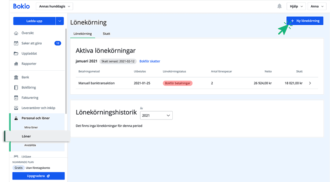Switch to the Lönekörning tab

[x=82, y=34]
